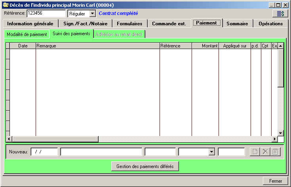Click the delete payment X icon

(266, 152)
